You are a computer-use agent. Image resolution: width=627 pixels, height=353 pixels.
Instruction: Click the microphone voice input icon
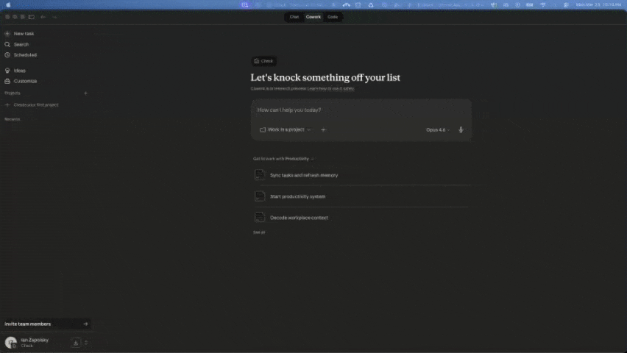point(461,129)
